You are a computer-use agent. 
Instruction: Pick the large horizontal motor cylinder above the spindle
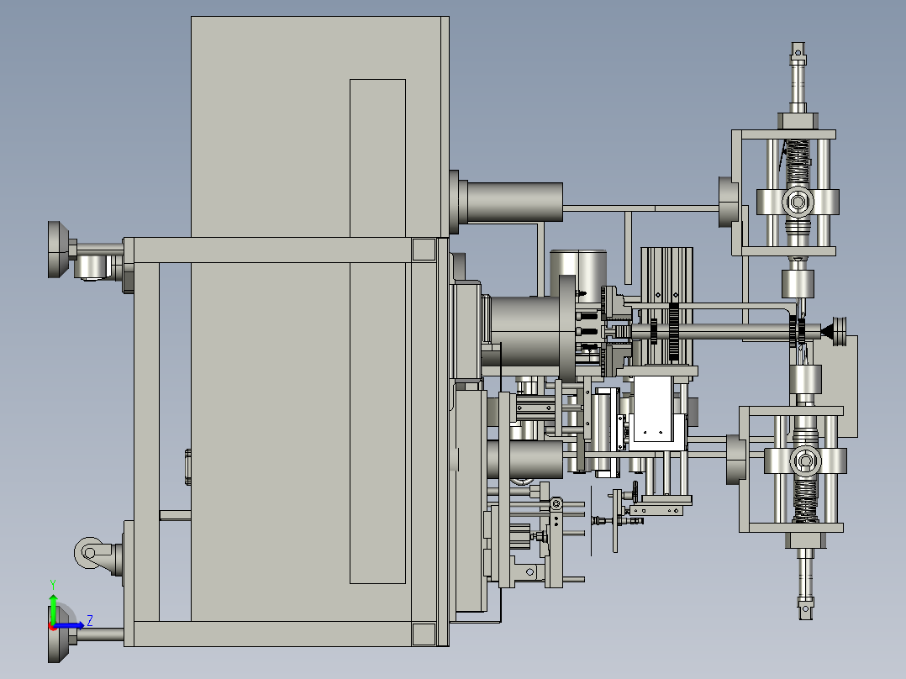(x=514, y=202)
